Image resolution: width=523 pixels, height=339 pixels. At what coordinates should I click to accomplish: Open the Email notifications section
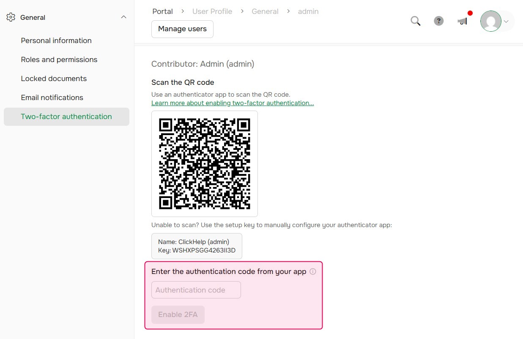point(52,97)
